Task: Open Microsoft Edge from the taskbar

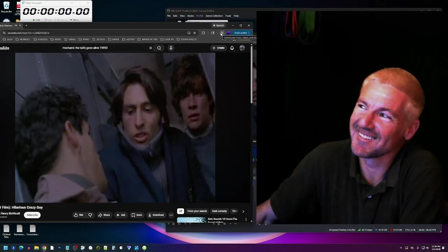Action: 21,248
